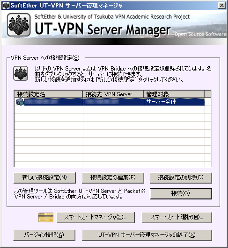Sort by 管理対象 column header
This screenshot has height=248, width=228.
click(174, 94)
